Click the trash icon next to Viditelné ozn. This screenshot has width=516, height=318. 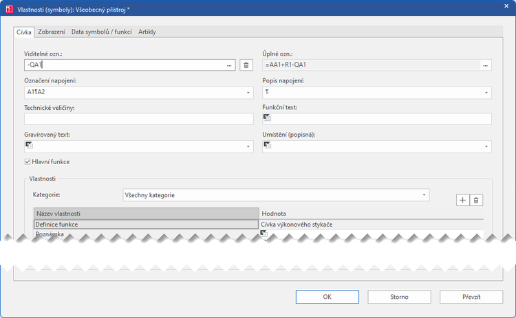[246, 65]
